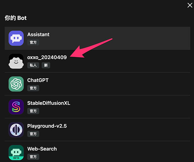Click the Playground-v2.5 circular icon
The width and height of the screenshot is (194, 162).
coord(16,130)
